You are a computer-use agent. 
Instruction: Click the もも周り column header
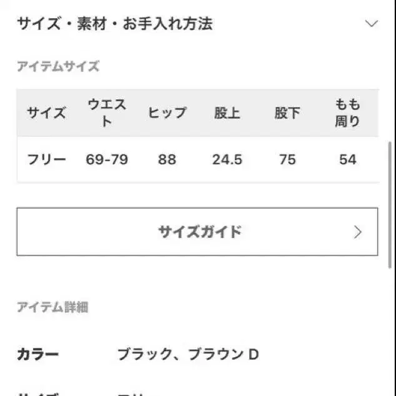[347, 113]
